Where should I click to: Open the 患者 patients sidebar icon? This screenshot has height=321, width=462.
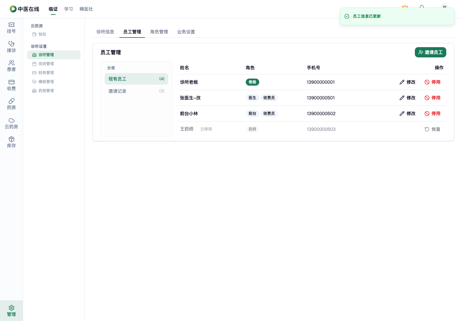pyautogui.click(x=12, y=63)
